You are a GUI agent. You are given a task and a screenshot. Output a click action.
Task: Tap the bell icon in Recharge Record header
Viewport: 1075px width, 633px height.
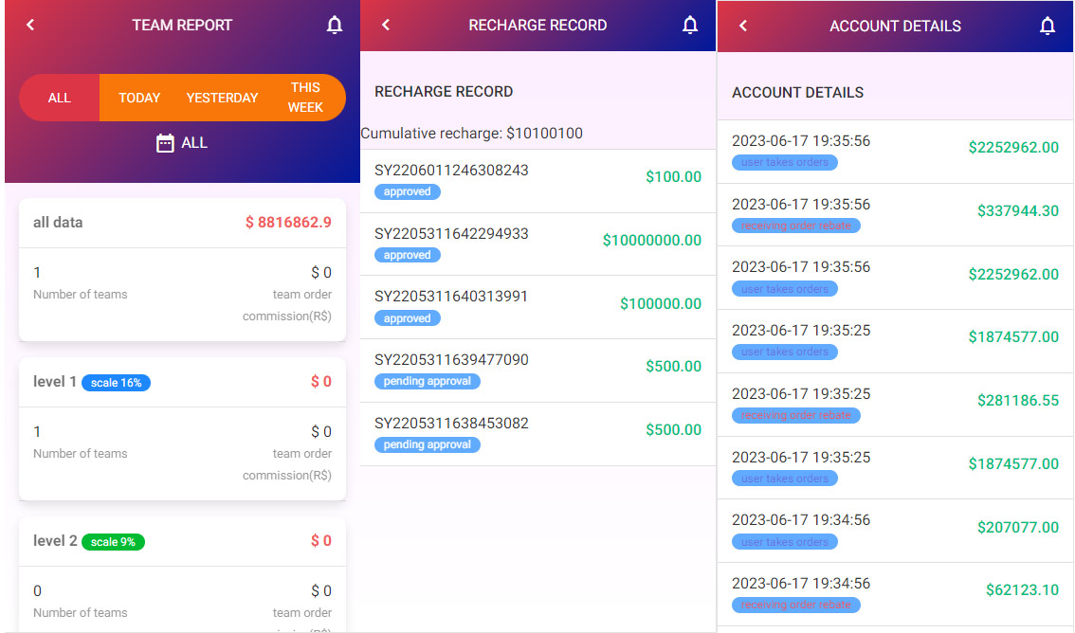(x=690, y=26)
